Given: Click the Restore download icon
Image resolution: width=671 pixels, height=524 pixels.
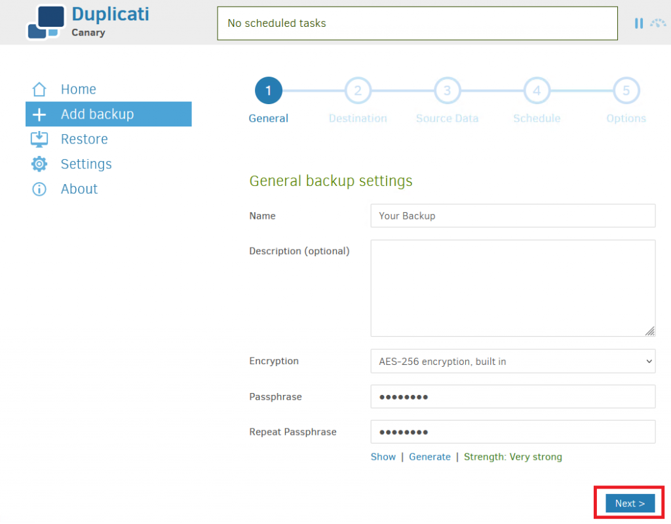Looking at the screenshot, I should click(x=39, y=139).
